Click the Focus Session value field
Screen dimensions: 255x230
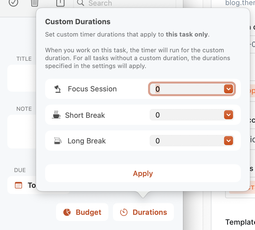point(187,89)
